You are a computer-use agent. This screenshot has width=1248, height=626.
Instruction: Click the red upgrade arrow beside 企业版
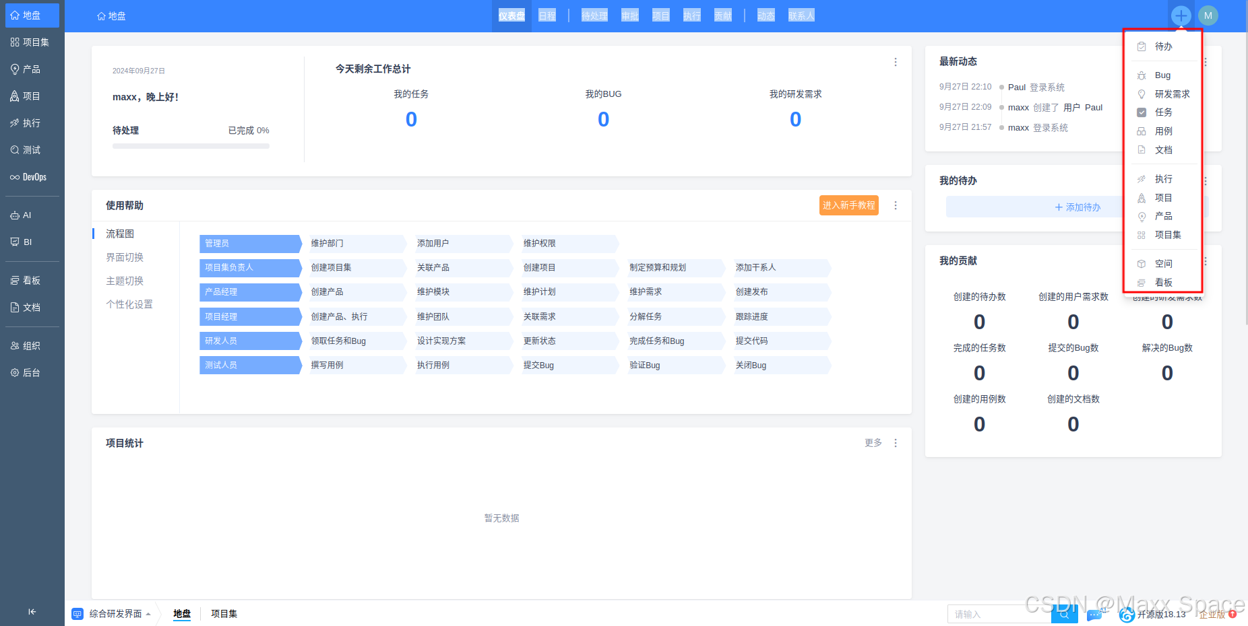[x=1233, y=614]
